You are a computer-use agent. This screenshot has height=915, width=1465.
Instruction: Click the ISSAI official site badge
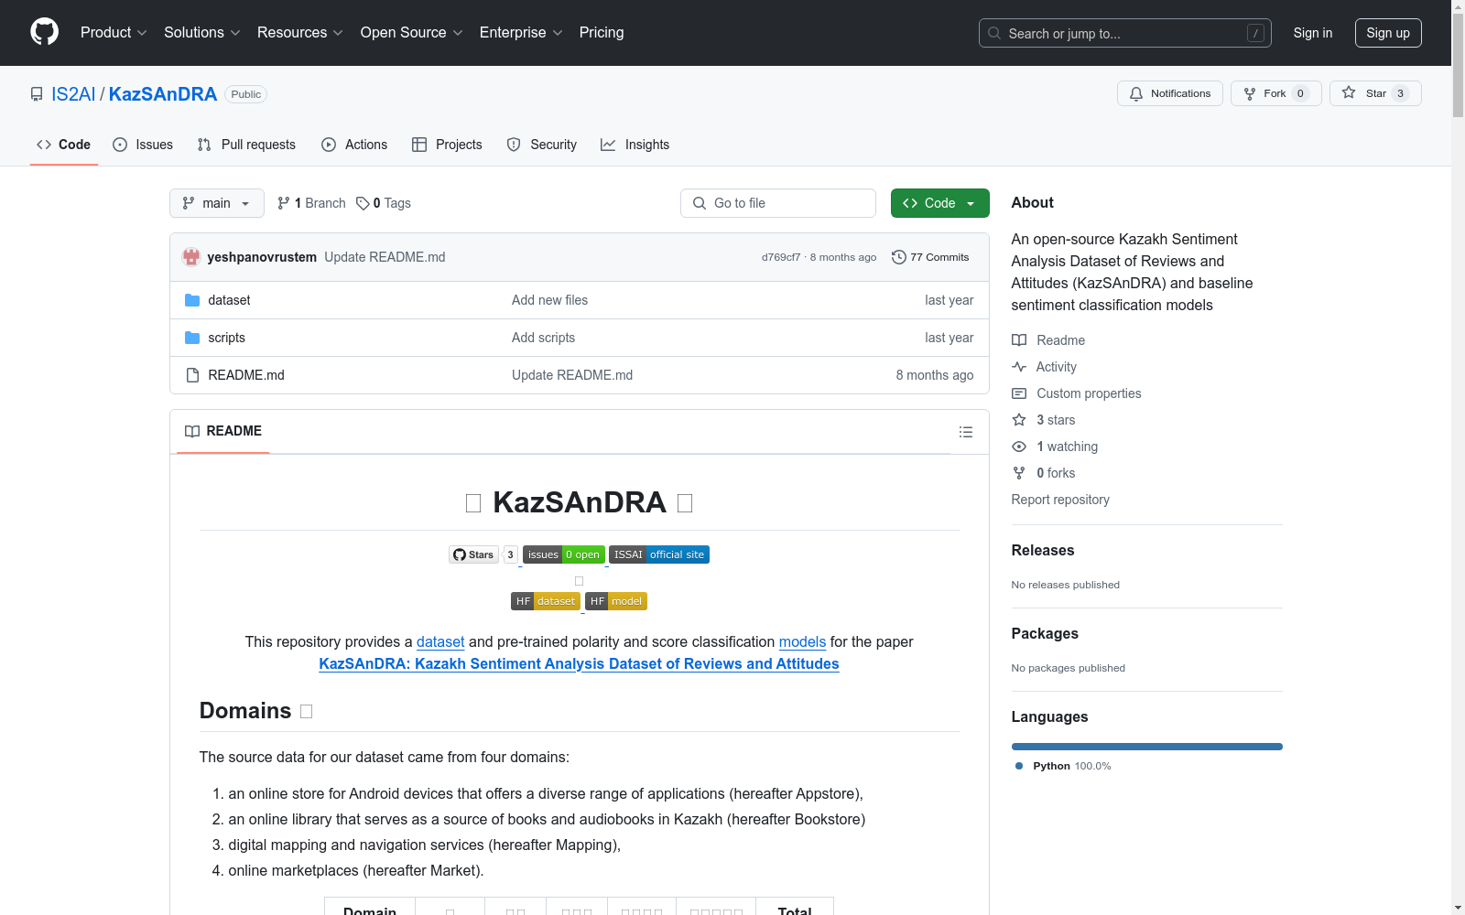point(659,554)
